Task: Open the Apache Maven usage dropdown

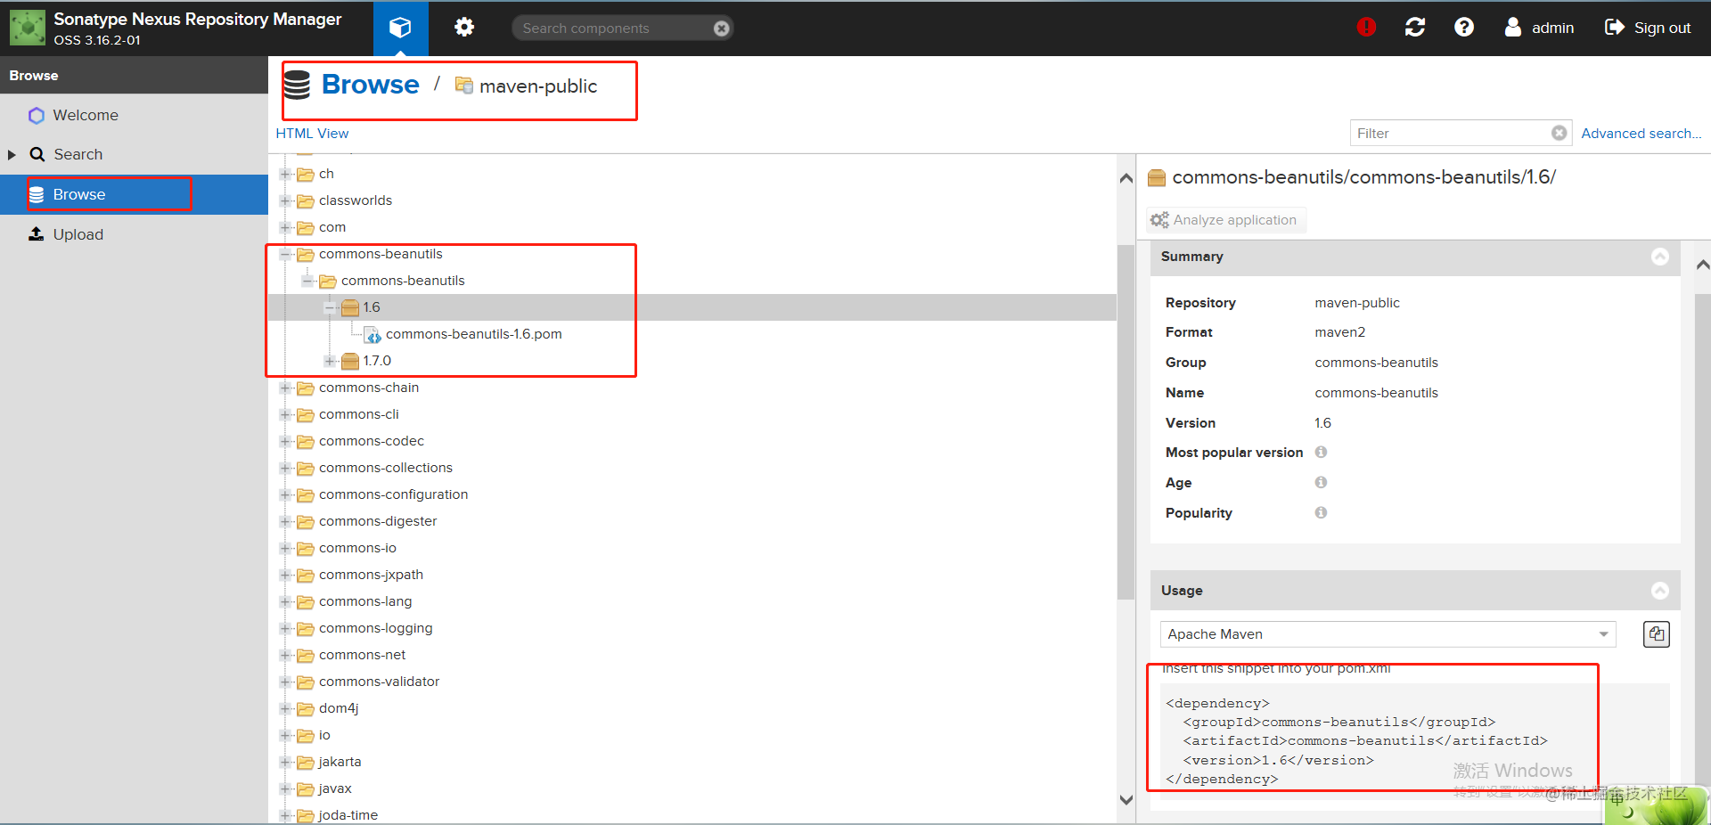Action: [1388, 634]
